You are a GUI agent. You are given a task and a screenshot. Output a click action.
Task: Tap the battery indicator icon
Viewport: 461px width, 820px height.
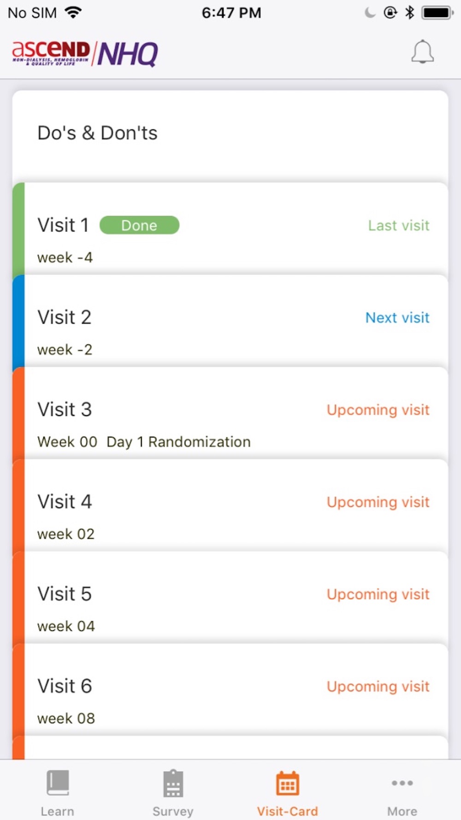[437, 12]
